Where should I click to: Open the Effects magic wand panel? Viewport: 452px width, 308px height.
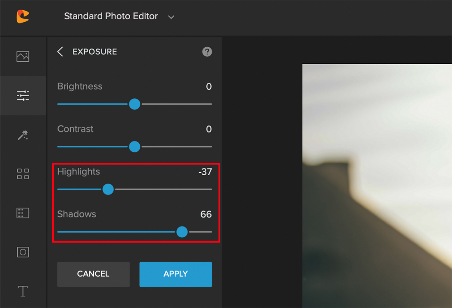pyautogui.click(x=23, y=134)
